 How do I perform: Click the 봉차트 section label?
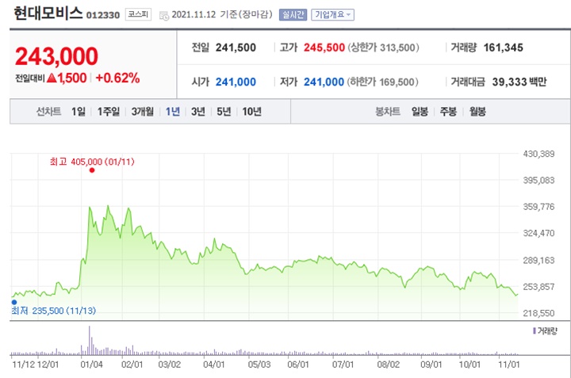coord(388,112)
